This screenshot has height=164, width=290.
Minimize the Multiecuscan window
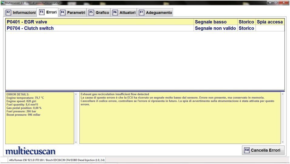[x=270, y=3]
